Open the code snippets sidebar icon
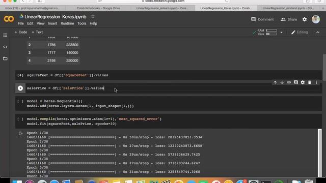326x183 pixels. 5,47
